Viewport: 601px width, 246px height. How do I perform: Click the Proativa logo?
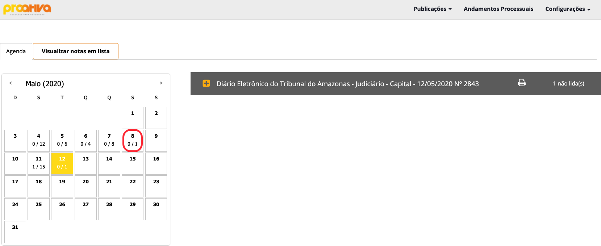click(27, 9)
